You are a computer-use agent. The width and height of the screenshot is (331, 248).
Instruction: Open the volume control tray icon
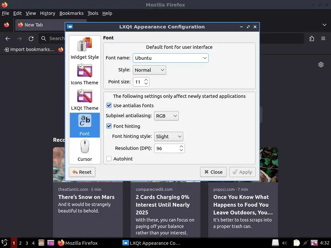click(284, 243)
